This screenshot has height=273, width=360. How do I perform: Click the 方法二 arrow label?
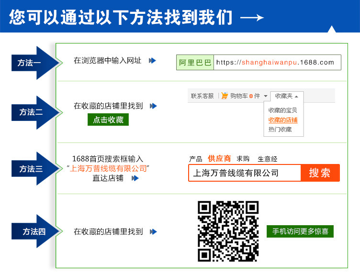(x=34, y=112)
